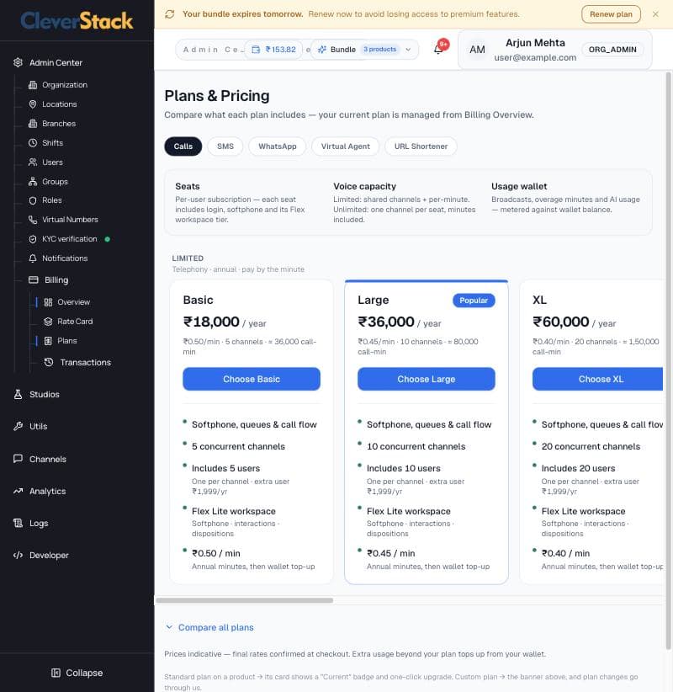Screen dimensions: 673x692
Task: Click the Roles shield icon
Action: (x=33, y=200)
